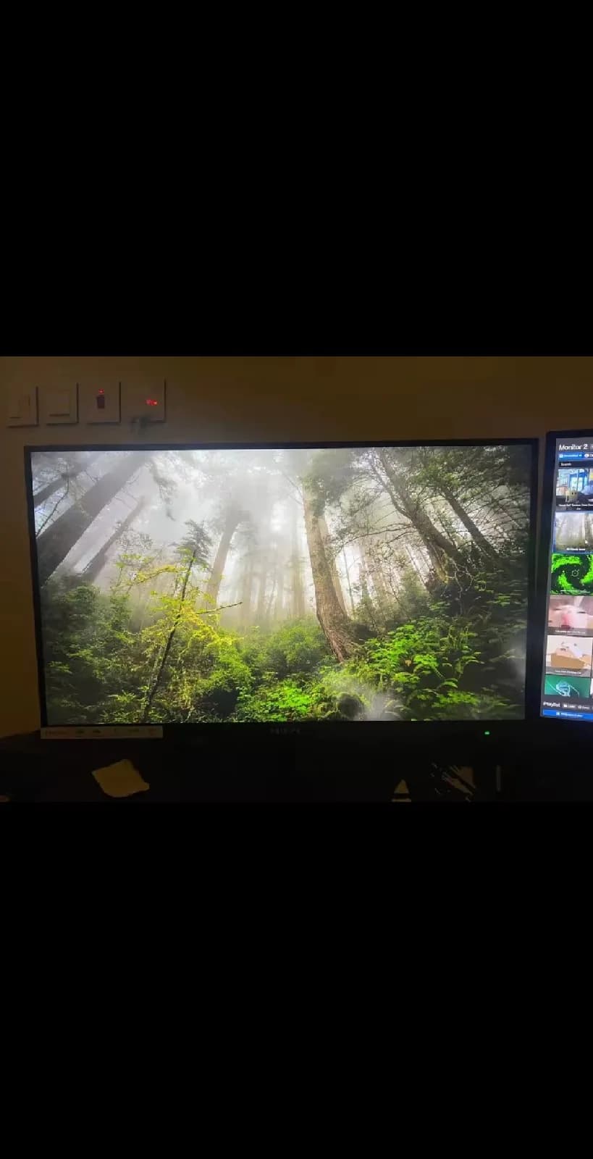Switch to the Discover tab

point(589,456)
